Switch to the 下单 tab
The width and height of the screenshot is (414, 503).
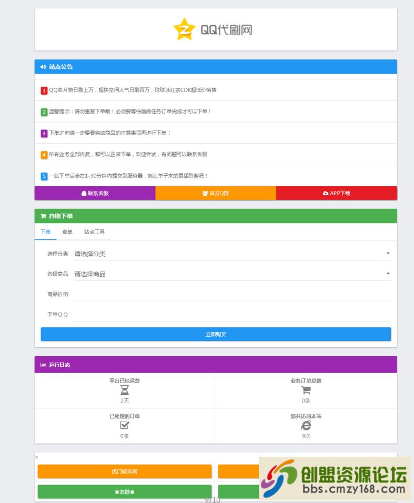(46, 232)
